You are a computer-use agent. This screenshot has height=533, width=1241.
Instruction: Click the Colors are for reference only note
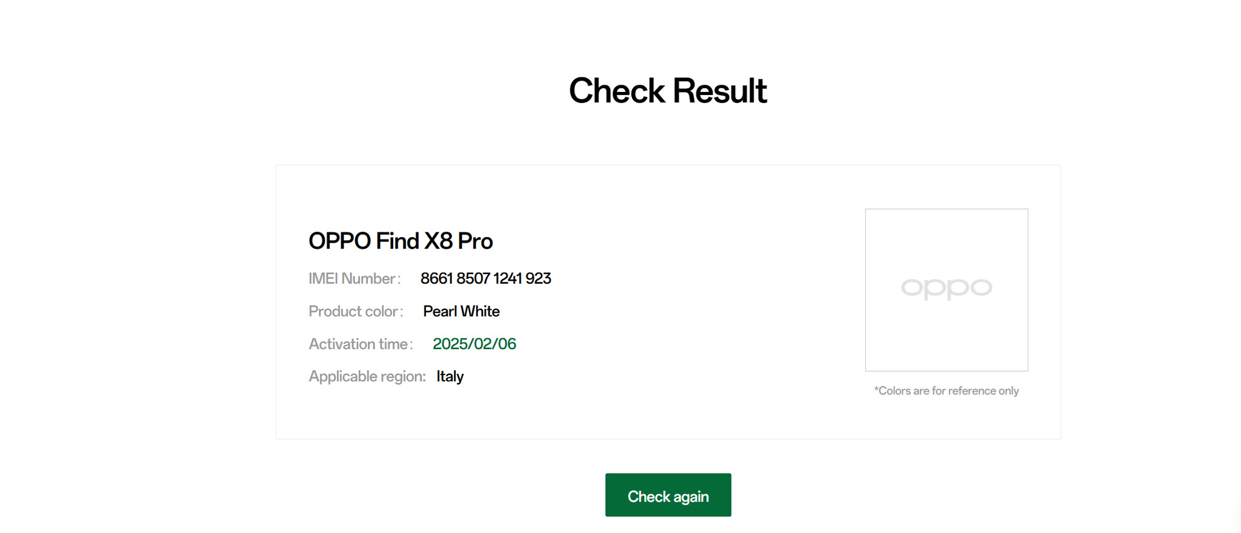[946, 391]
